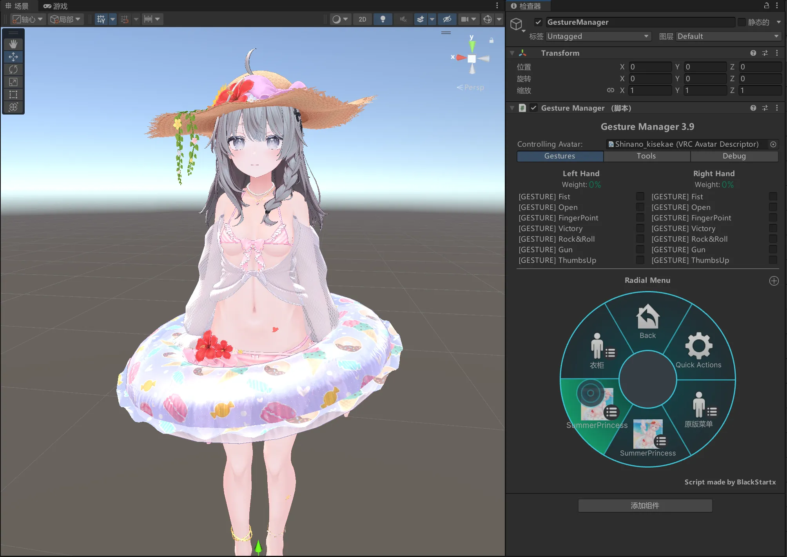
Task: Open Gesture Manager script help
Action: coord(753,108)
